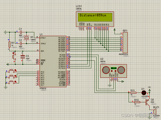Viewport: 161px width, 120px height.
Task: Click the "Q5" reference label
Action: click(x=152, y=100)
